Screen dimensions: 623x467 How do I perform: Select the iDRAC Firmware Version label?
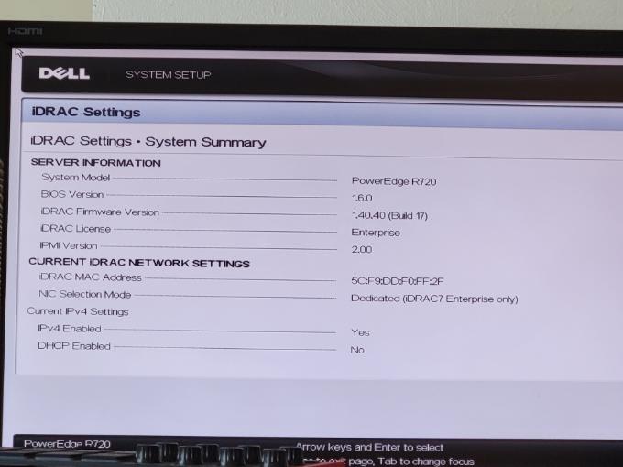tap(100, 212)
